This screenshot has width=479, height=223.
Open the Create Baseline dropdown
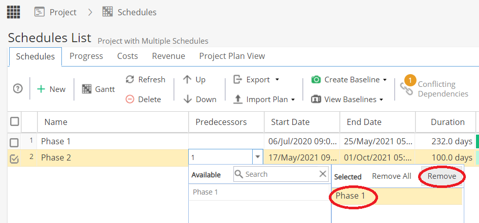click(x=385, y=80)
